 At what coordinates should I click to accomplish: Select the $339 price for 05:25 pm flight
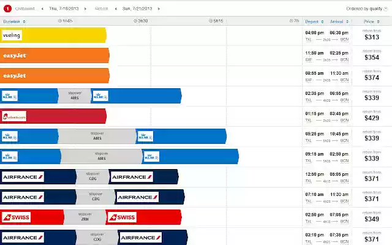[x=372, y=138]
